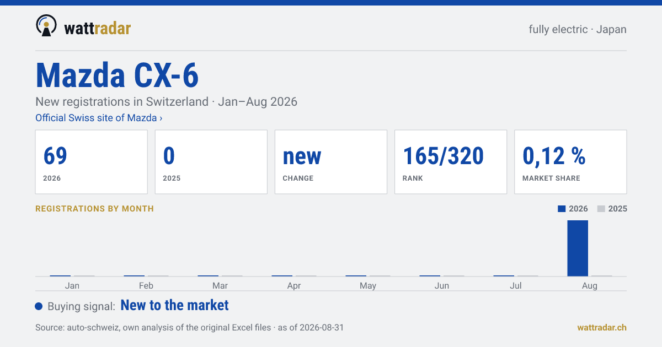The image size is (662, 347).
Task: Click the grey 2025 legend swatch
Action: pos(601,209)
